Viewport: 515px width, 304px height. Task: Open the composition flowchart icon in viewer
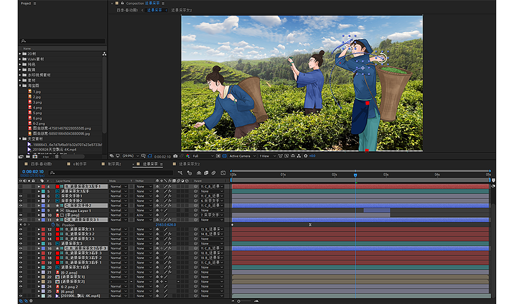(300, 156)
